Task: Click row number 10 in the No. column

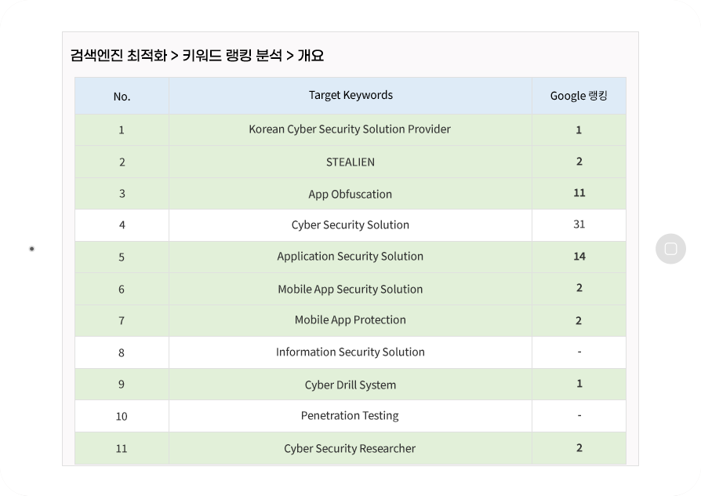Action: (x=122, y=417)
